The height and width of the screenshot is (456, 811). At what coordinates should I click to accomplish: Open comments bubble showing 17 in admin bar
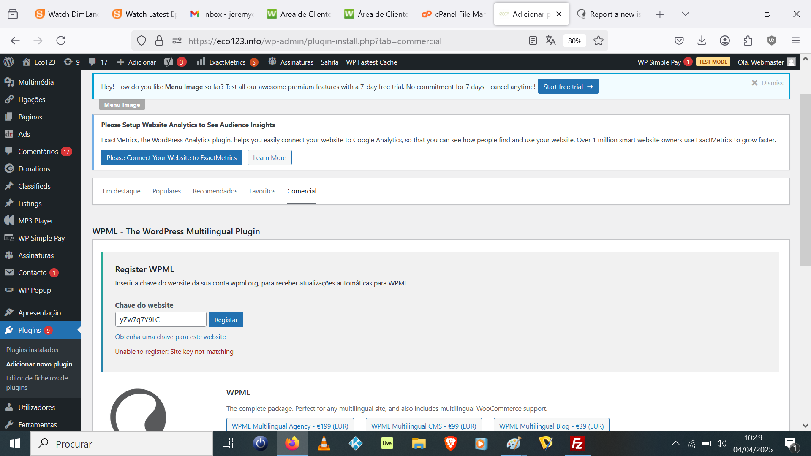point(98,62)
